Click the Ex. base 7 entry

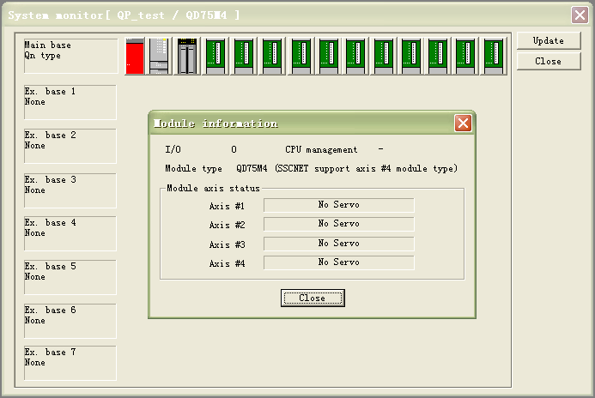[70, 363]
